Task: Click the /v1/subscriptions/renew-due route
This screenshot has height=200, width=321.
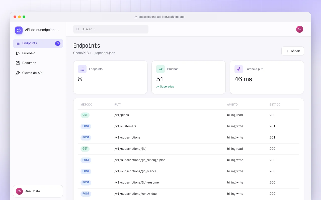Action: [x=135, y=194]
